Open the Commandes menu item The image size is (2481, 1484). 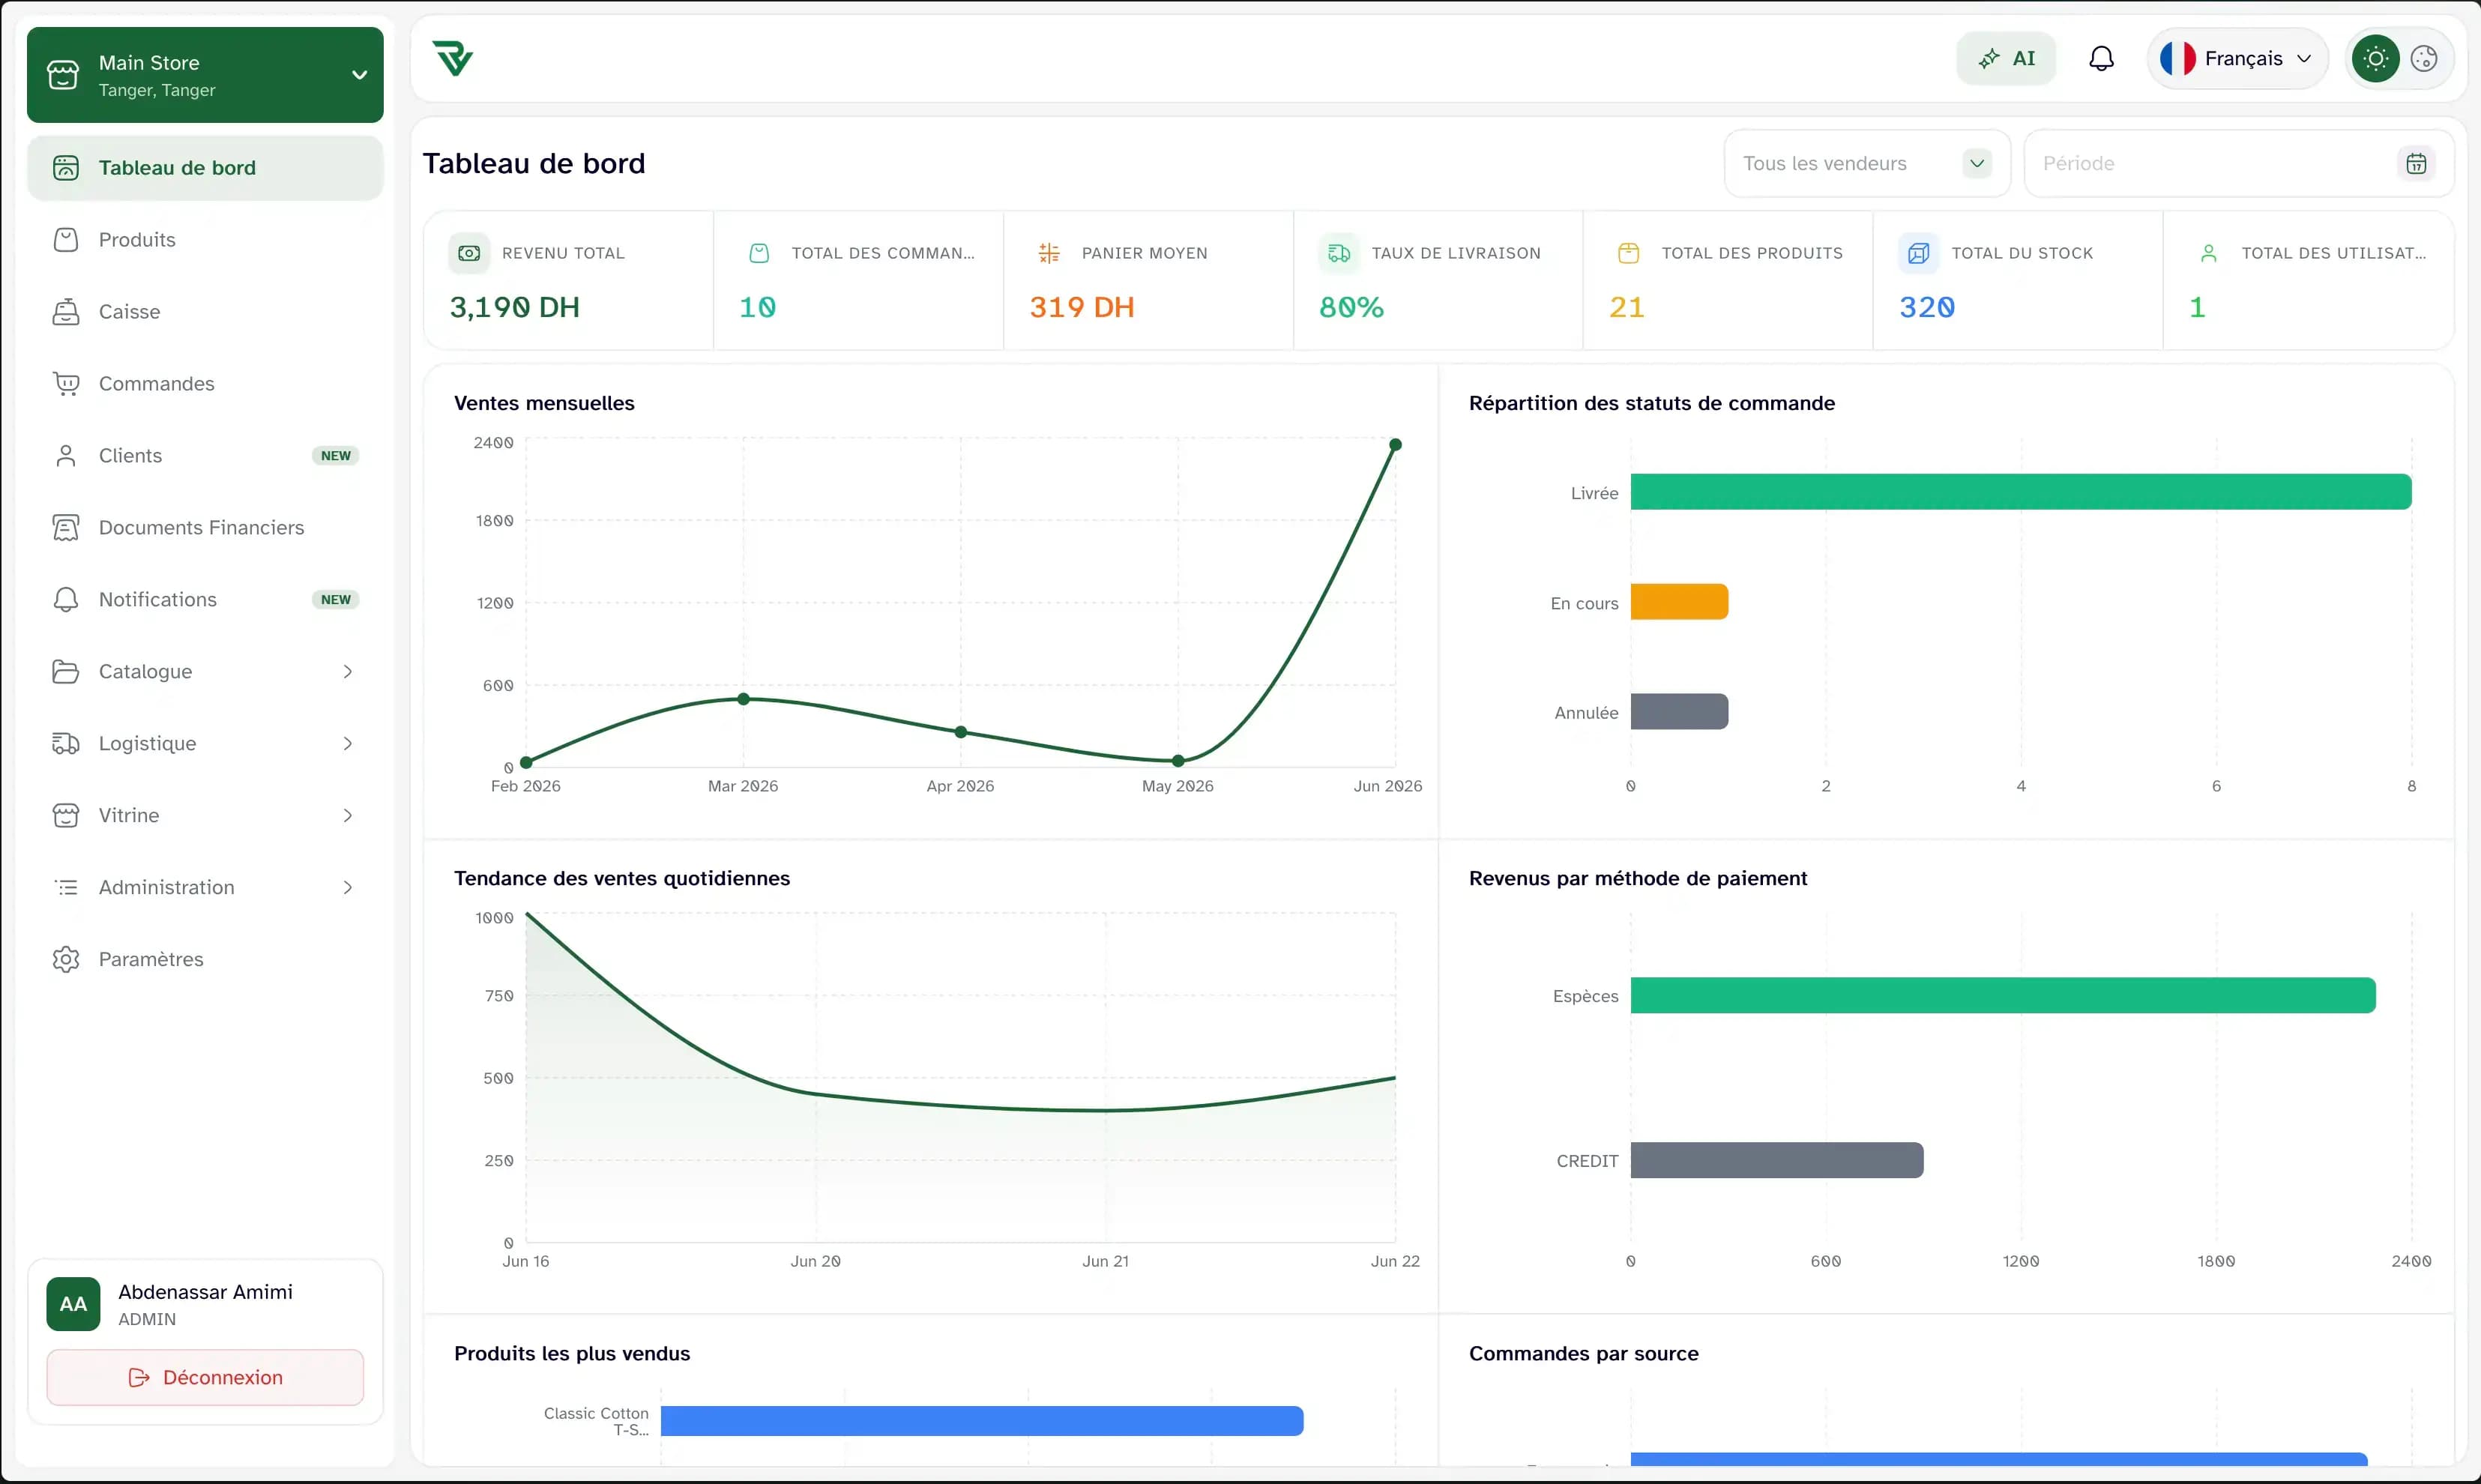point(205,384)
